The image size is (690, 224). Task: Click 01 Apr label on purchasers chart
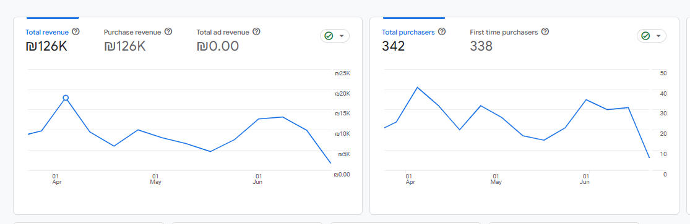410,179
